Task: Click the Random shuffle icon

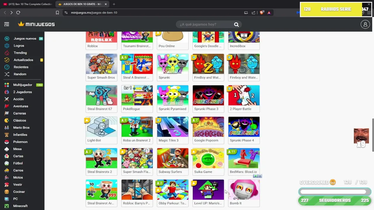Action: click(7, 74)
